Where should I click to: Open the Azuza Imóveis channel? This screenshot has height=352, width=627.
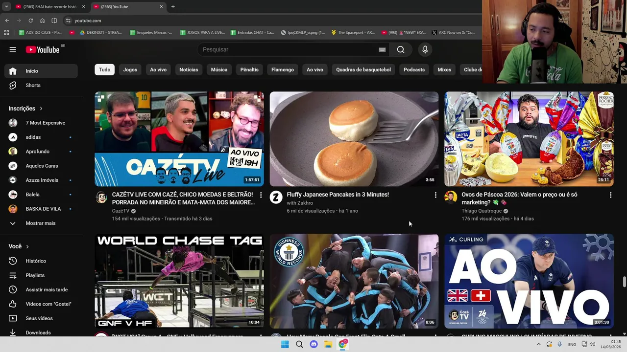(41, 180)
